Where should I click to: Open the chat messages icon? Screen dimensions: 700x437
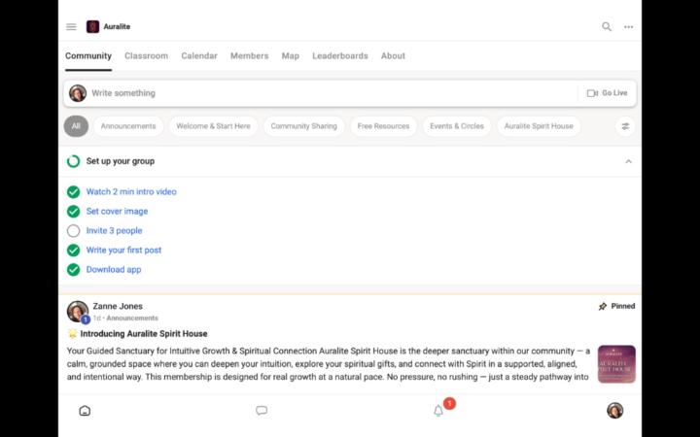tap(262, 411)
